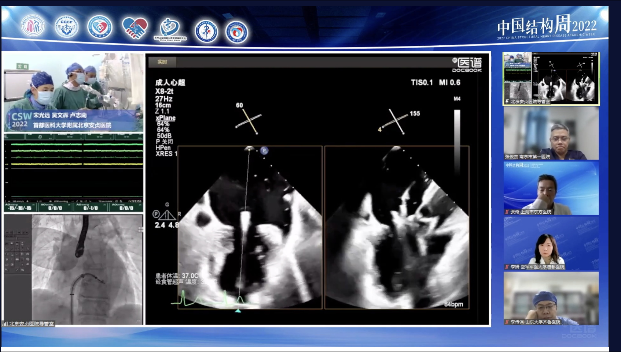Screen dimensions: 621x352
Task: Select the 北京安贞医院导管室 shared screen thumbnail
Action: [551, 78]
